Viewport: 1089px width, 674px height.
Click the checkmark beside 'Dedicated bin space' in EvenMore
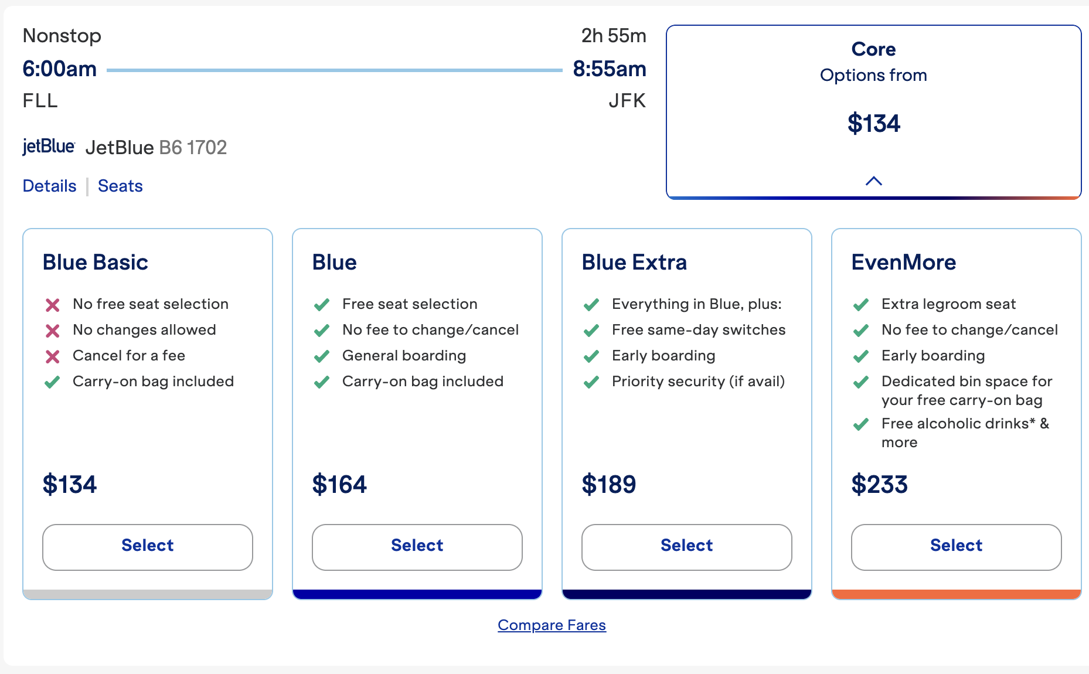click(861, 382)
